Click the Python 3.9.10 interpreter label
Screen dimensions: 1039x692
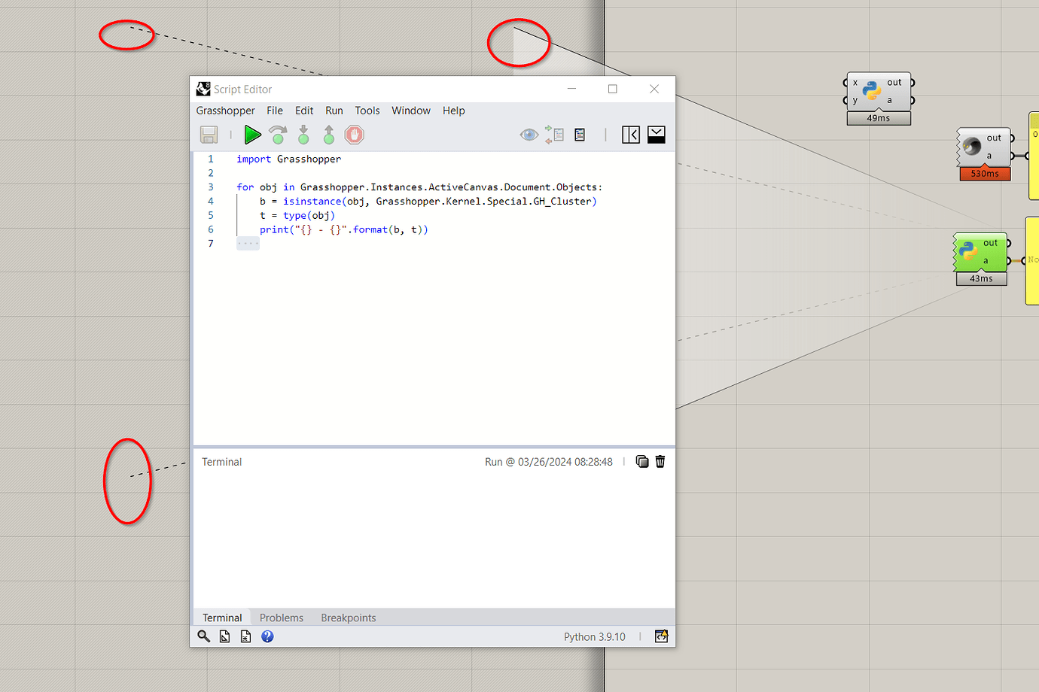pyautogui.click(x=594, y=636)
